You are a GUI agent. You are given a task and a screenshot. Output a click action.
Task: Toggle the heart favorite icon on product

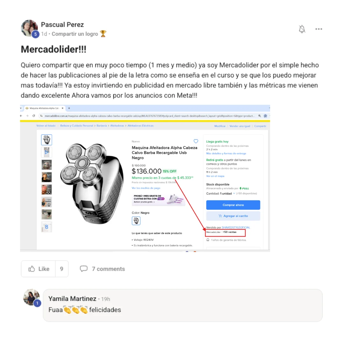196,141
